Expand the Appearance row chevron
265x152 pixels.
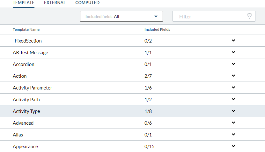[233, 146]
